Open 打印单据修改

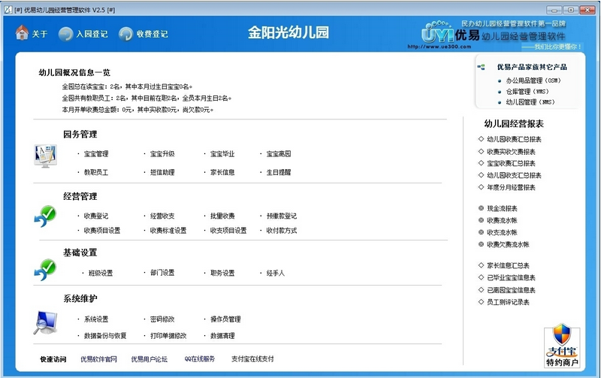[168, 336]
